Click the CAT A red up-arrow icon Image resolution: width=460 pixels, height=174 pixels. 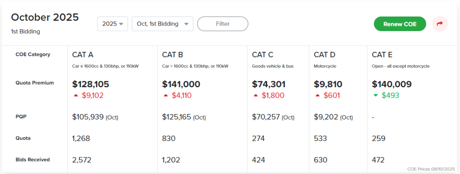pyautogui.click(x=76, y=95)
